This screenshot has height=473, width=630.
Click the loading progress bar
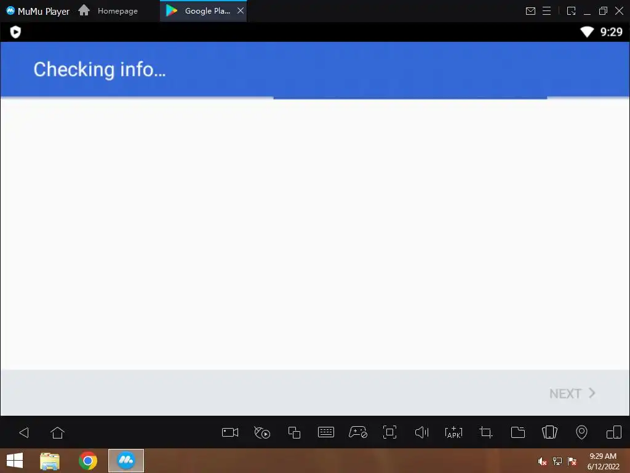click(410, 97)
